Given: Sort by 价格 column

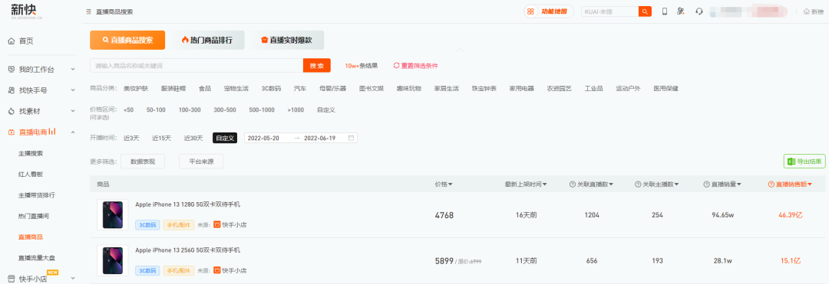Looking at the screenshot, I should (x=443, y=184).
